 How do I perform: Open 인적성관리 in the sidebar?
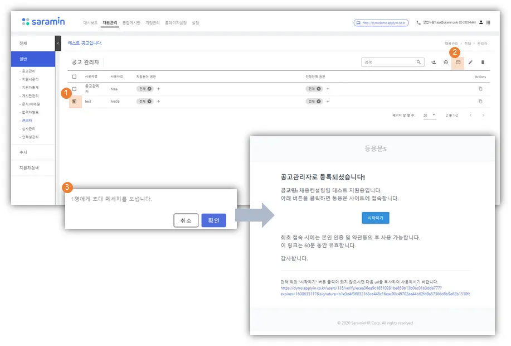point(30,137)
